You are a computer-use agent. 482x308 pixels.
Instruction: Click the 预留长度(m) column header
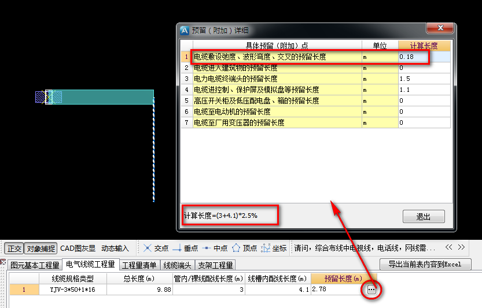[x=344, y=279]
